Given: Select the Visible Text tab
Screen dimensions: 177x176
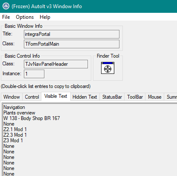Looking at the screenshot, I should [x=56, y=96].
